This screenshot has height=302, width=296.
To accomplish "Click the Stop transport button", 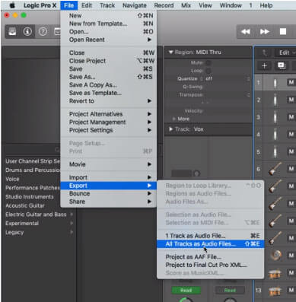I will 283,31.
